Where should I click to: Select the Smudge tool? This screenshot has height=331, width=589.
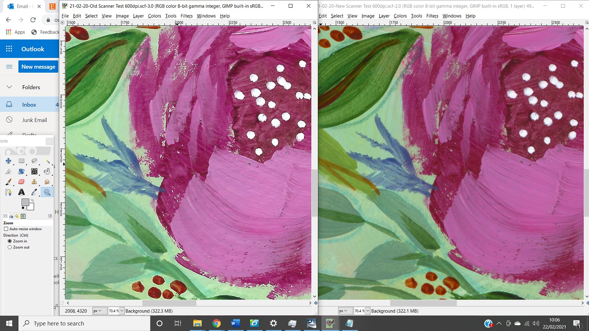pyautogui.click(x=47, y=181)
